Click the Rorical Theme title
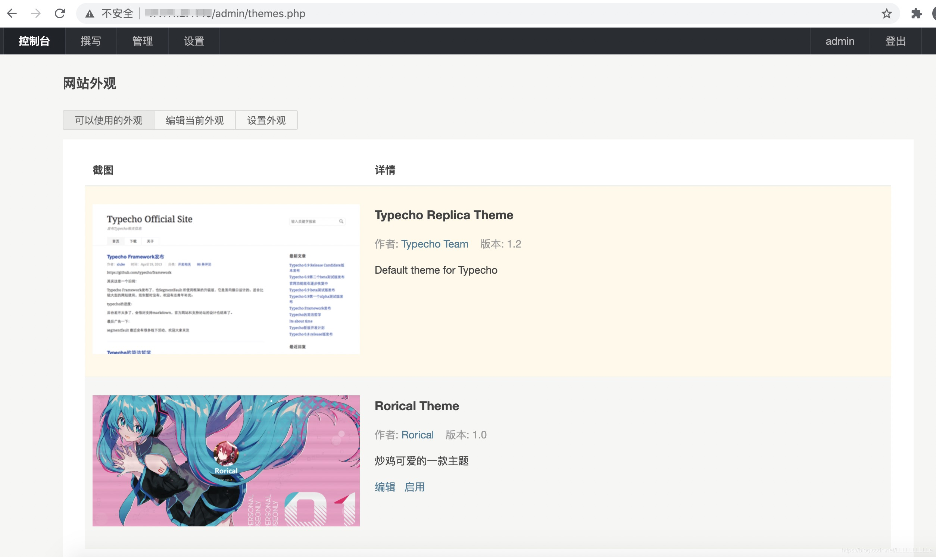Viewport: 936px width, 557px height. 417,406
